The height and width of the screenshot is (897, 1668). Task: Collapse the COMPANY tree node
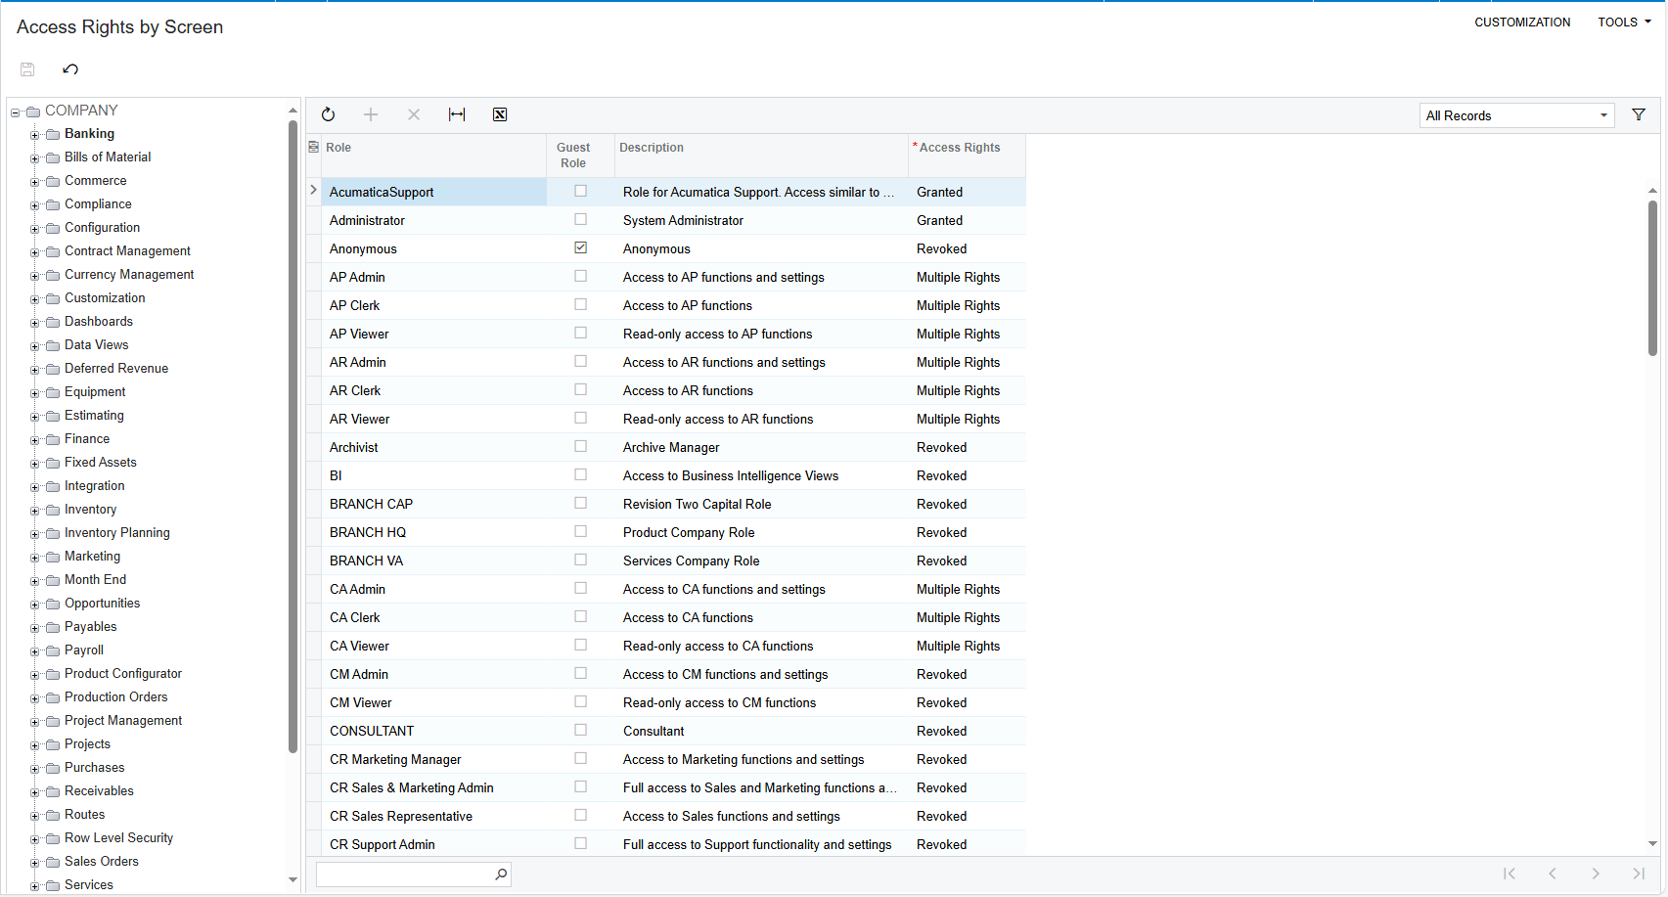[x=16, y=112]
